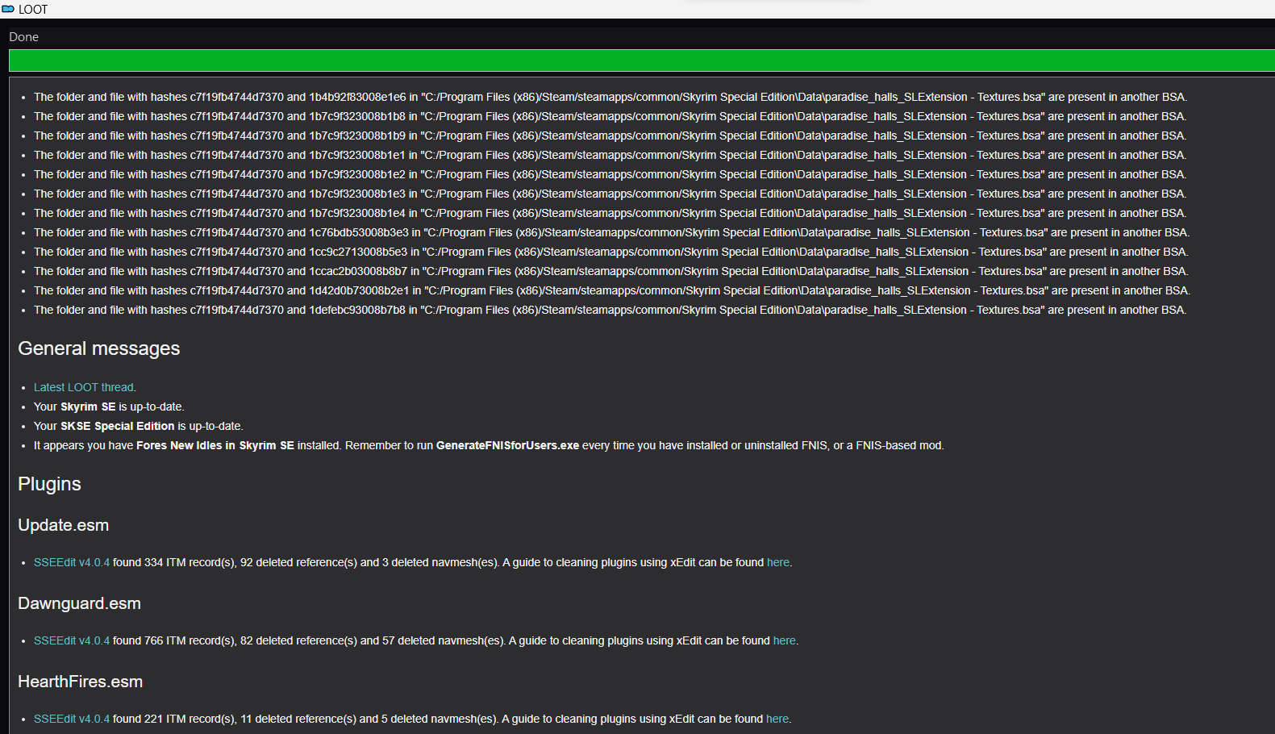The image size is (1275, 734).
Task: Click the LOOT app icon in title bar
Action: point(8,9)
